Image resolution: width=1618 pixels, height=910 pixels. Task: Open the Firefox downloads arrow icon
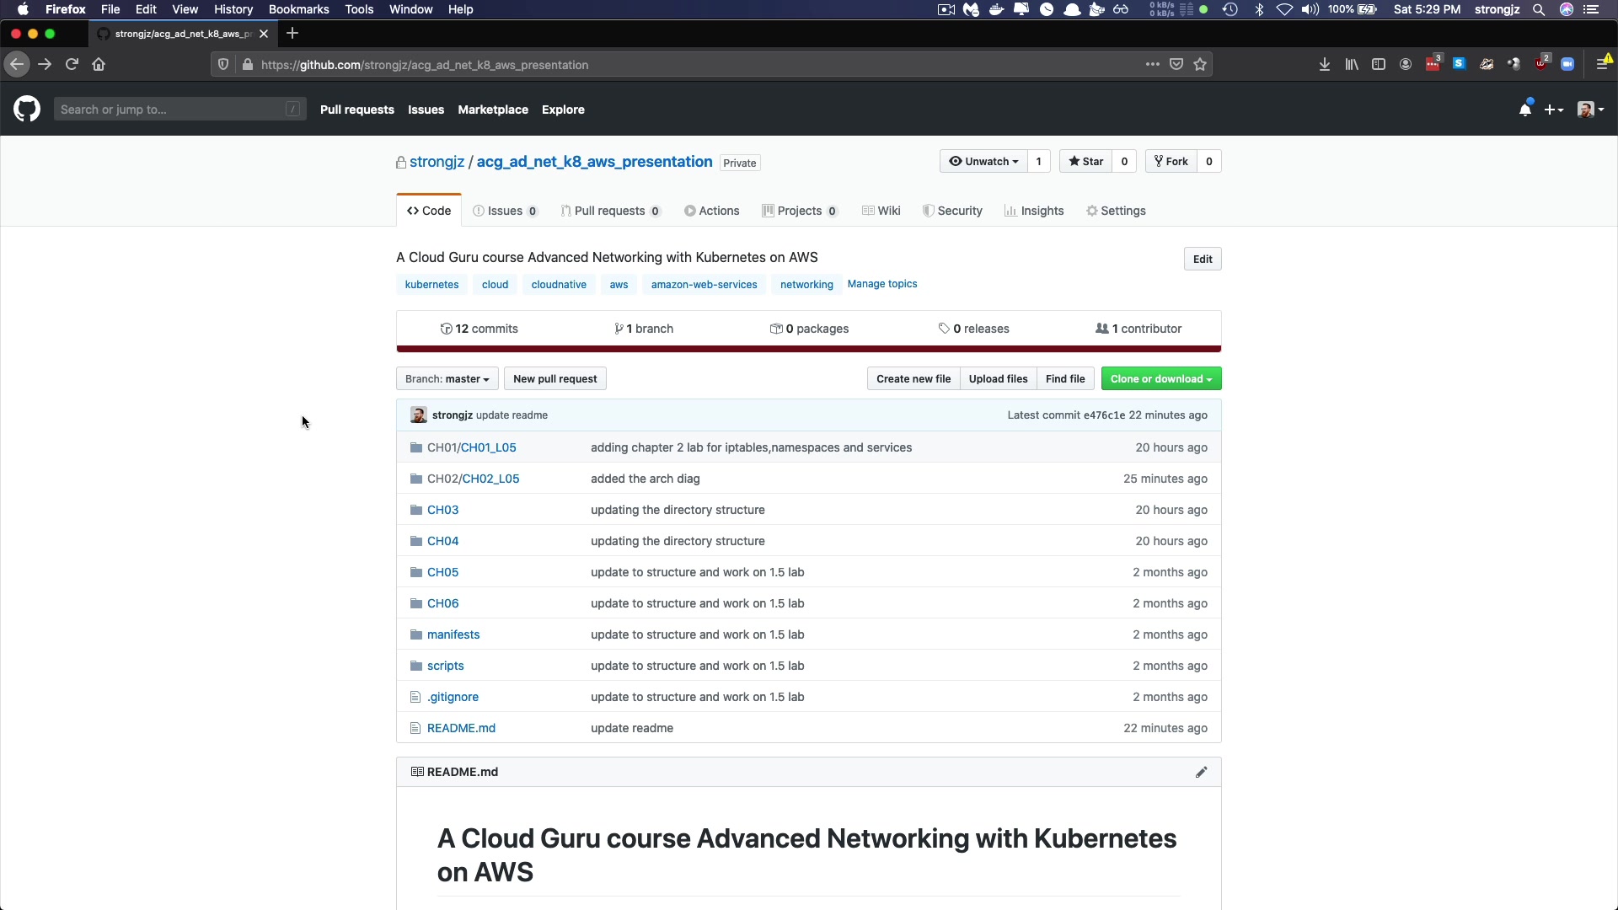[1325, 65]
